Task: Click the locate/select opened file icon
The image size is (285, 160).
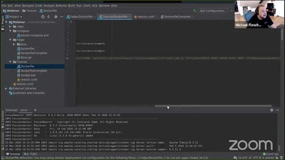Action: pyautogui.click(x=43, y=17)
